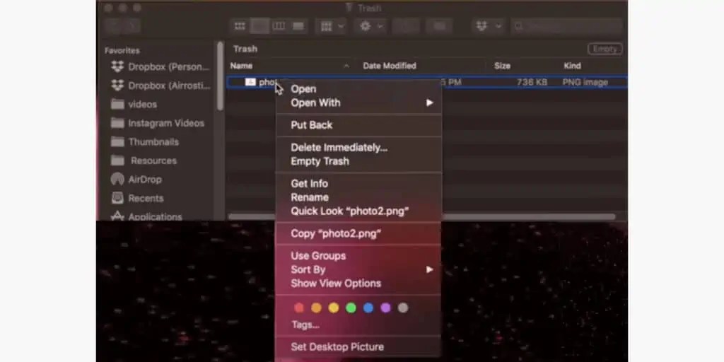The height and width of the screenshot is (362, 724).
Task: Sort by Date Modified column header
Action: tap(390, 66)
